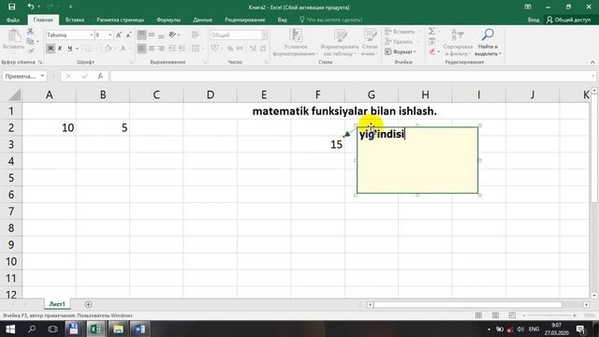
Task: Toggle Underline (Ч) formatting
Action: tap(69, 49)
